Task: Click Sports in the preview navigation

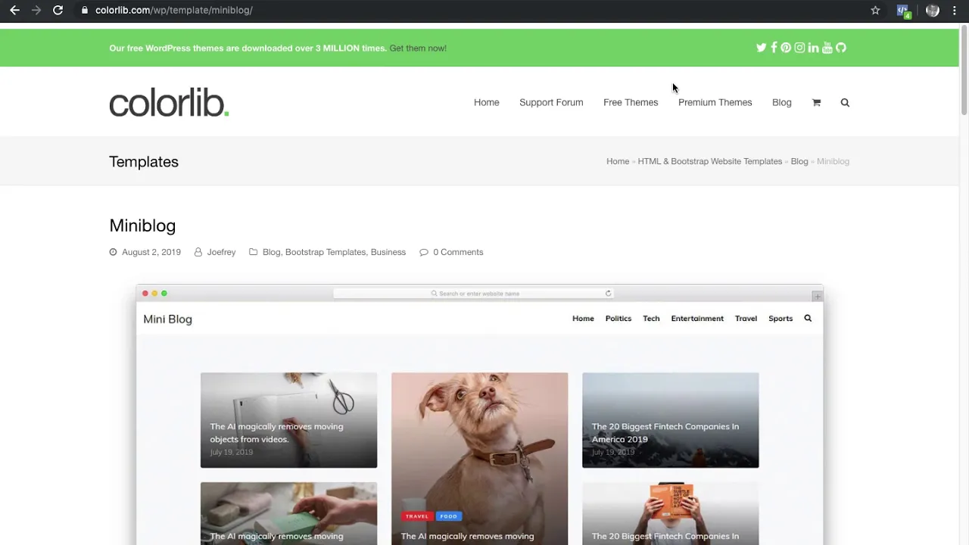Action: tap(780, 319)
